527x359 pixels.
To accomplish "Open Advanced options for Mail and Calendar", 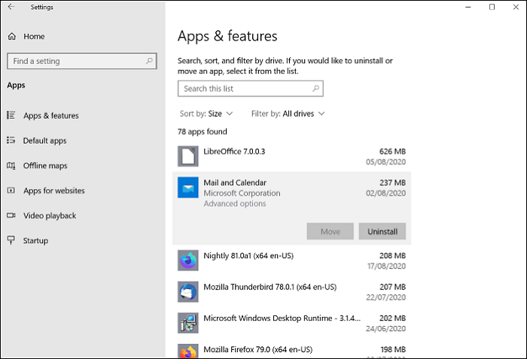I will point(233,204).
